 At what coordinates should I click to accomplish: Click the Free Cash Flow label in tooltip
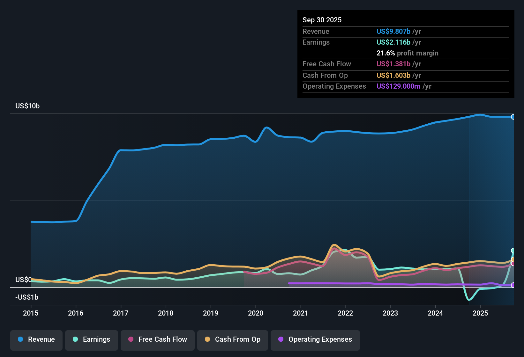327,64
